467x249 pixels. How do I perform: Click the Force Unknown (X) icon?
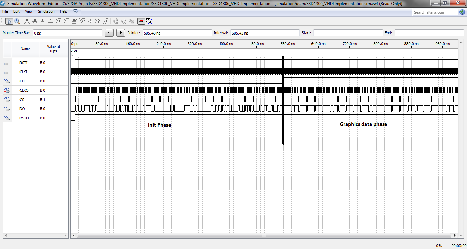pos(27,21)
